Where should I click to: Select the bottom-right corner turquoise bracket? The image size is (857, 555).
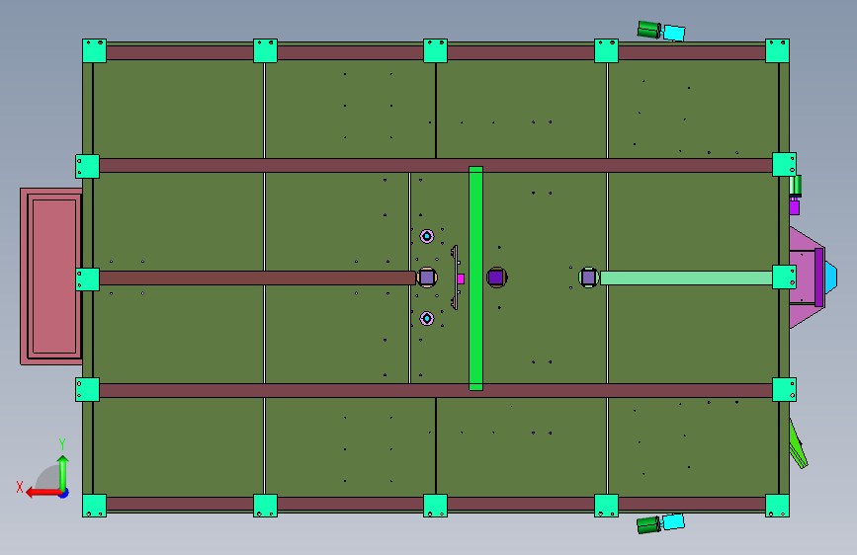click(777, 506)
